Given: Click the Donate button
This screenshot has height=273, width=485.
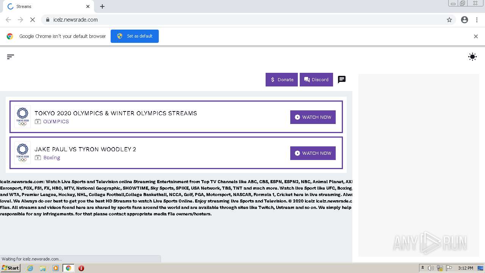Looking at the screenshot, I should point(282,80).
